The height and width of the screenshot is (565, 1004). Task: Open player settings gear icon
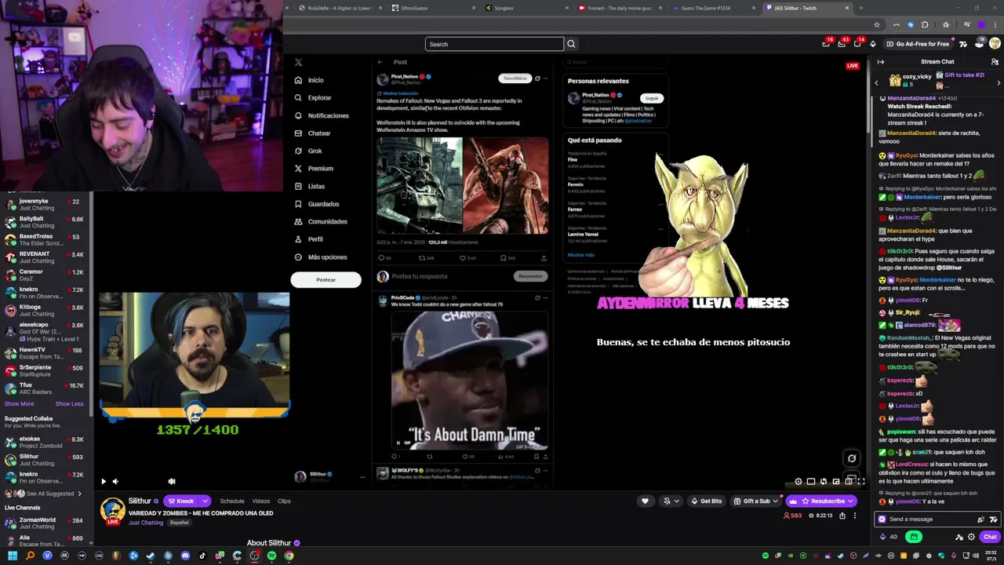pos(798,481)
